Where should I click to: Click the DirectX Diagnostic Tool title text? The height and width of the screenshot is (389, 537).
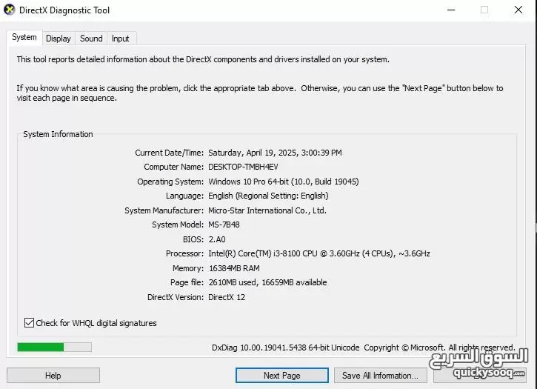(64, 10)
